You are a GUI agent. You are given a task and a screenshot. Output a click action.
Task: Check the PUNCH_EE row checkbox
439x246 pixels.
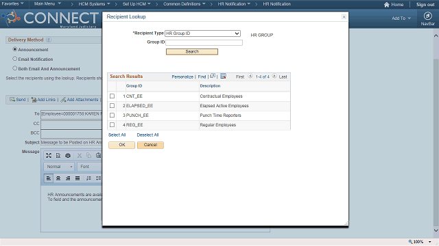[112, 115]
